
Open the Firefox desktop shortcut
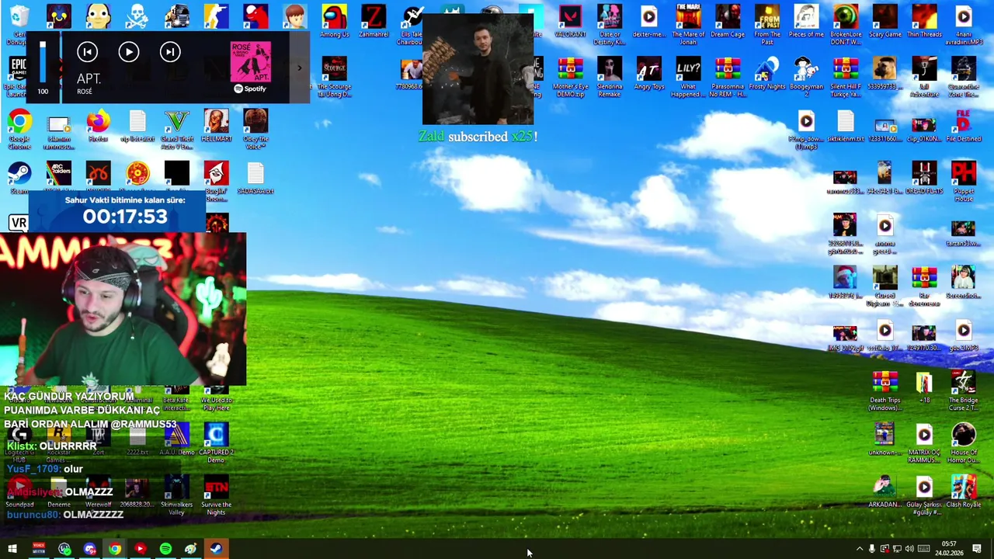point(98,127)
